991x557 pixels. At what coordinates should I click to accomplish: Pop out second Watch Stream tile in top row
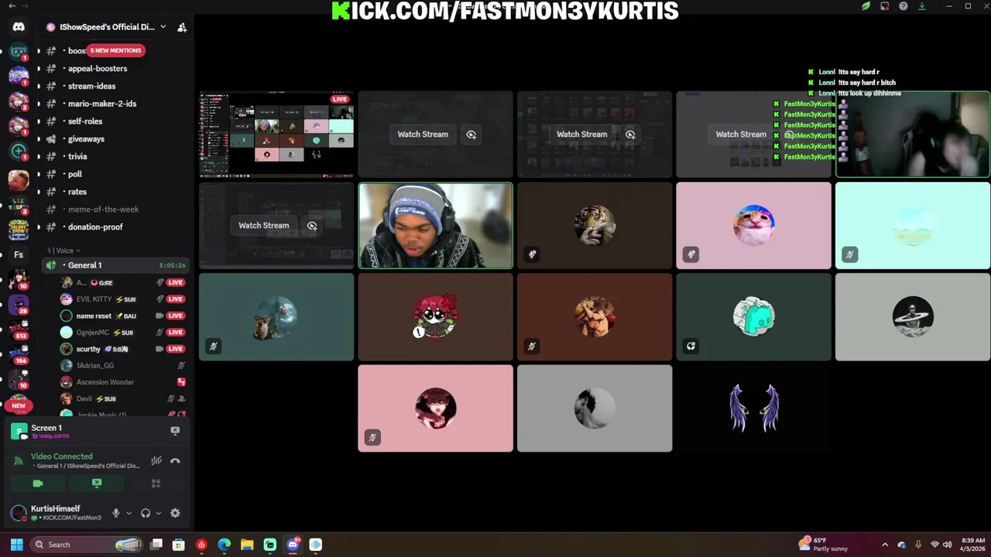(630, 135)
